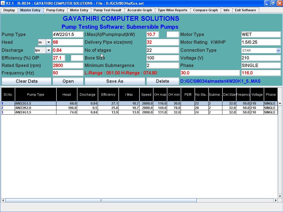Click the Efficiency column header
The width and height of the screenshot is (283, 212).
(x=108, y=94)
